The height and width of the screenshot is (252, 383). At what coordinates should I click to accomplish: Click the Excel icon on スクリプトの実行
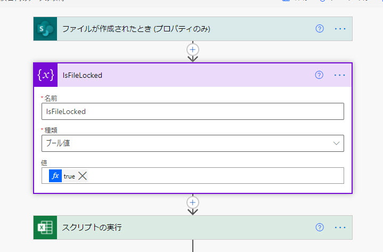[x=45, y=227]
